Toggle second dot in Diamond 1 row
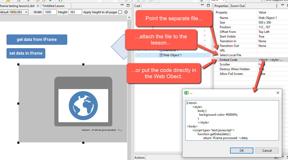This screenshot has width=288, height=160. pos(146,50)
